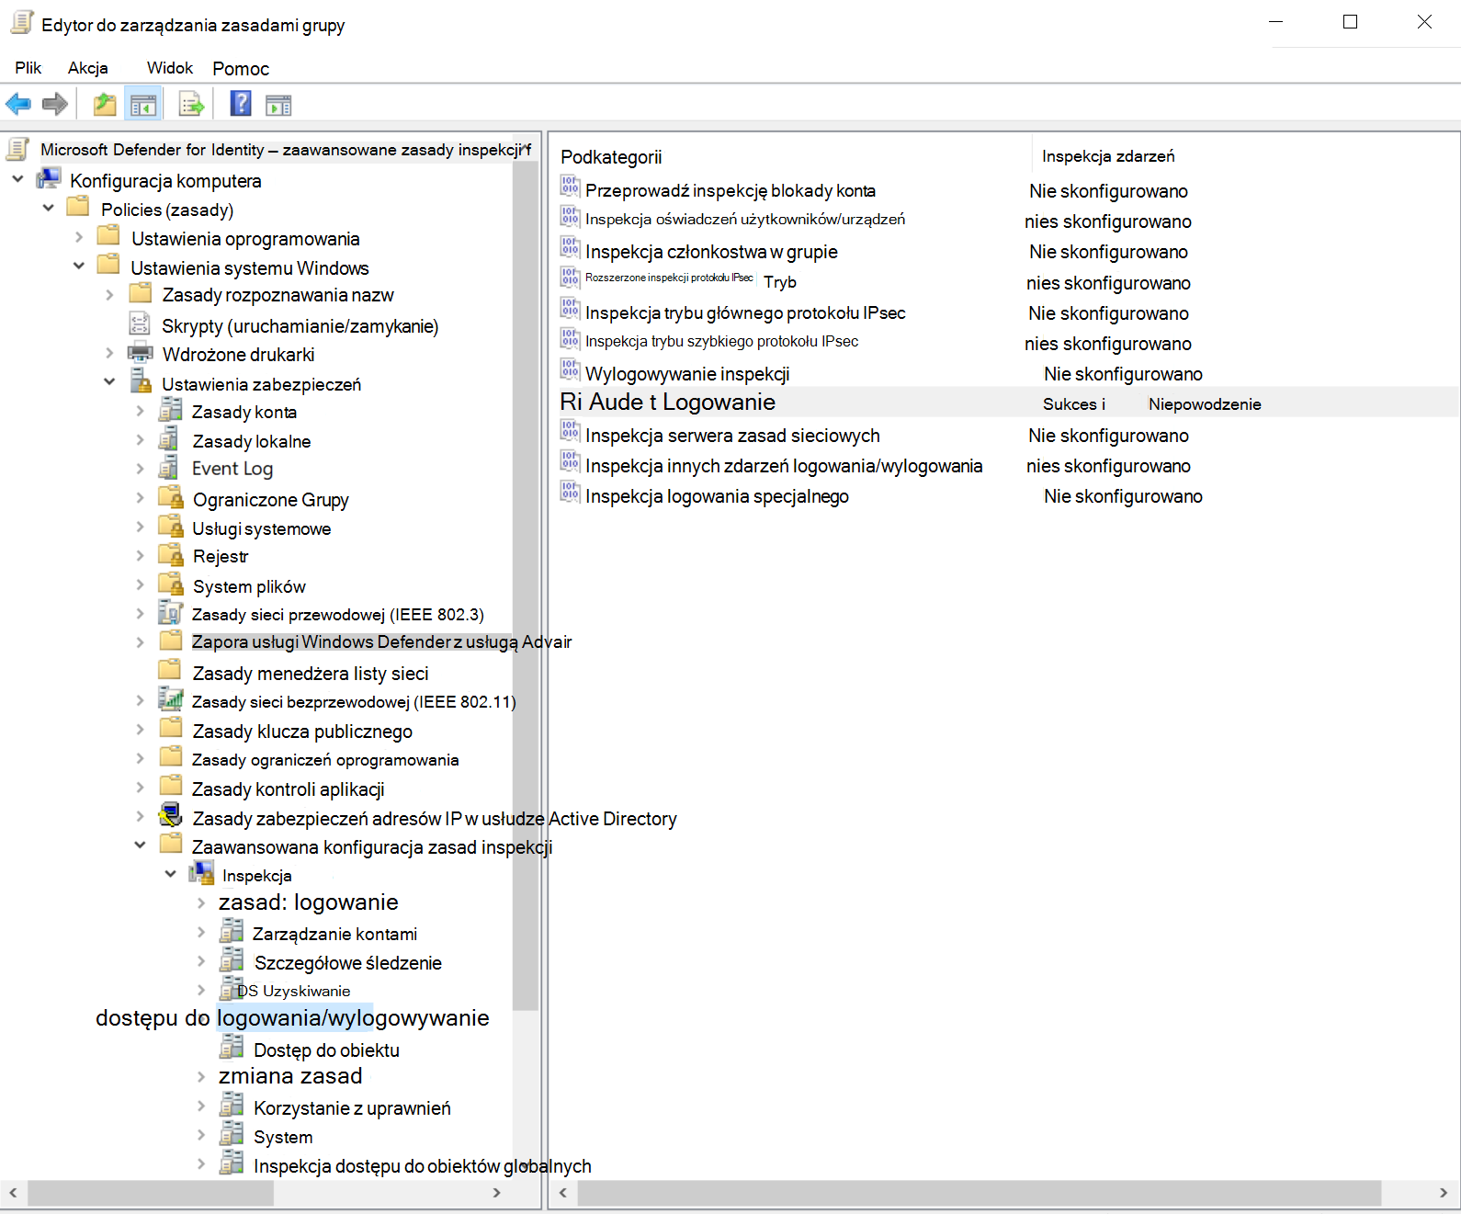This screenshot has width=1461, height=1214.
Task: Click the Przeprowadź inspekcję blokady konta policy icon
Action: click(571, 187)
